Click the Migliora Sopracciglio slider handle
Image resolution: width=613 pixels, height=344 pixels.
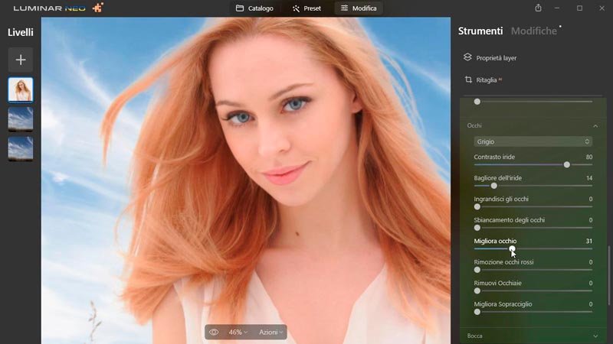coord(477,312)
